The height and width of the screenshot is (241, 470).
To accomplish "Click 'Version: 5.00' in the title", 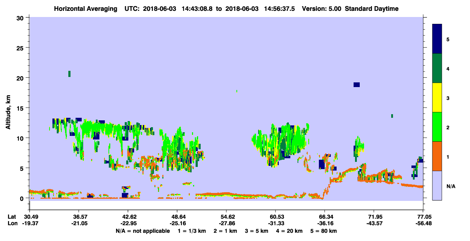I will 321,9.
